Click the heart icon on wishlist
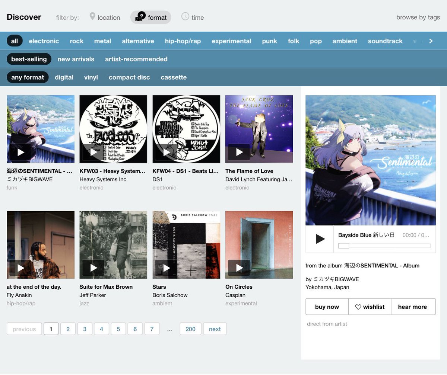Viewport: 447px width, 375px height. point(358,307)
